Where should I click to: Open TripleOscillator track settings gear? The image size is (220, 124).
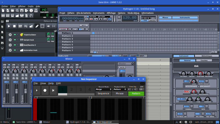pos(10,35)
